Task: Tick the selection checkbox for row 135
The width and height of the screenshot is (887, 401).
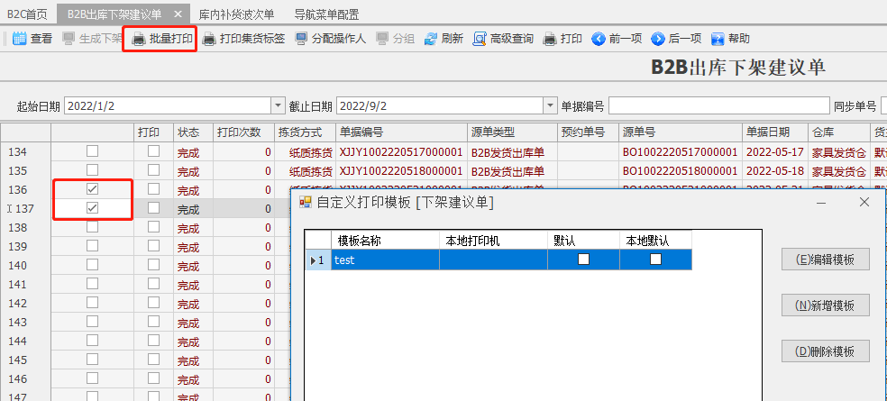Action: click(92, 169)
